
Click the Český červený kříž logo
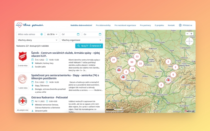(23, 101)
